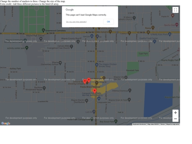This screenshot has width=192, height=144.
Task: Click the O'Reilly Auto Parts pin
Action: point(170,34)
